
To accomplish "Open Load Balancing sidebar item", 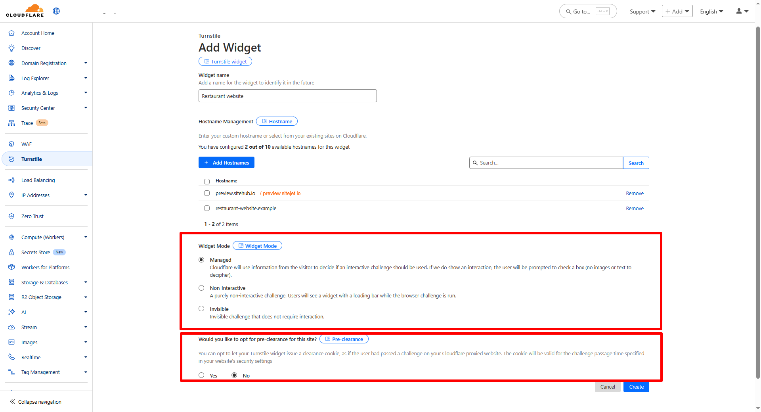I will (x=38, y=180).
